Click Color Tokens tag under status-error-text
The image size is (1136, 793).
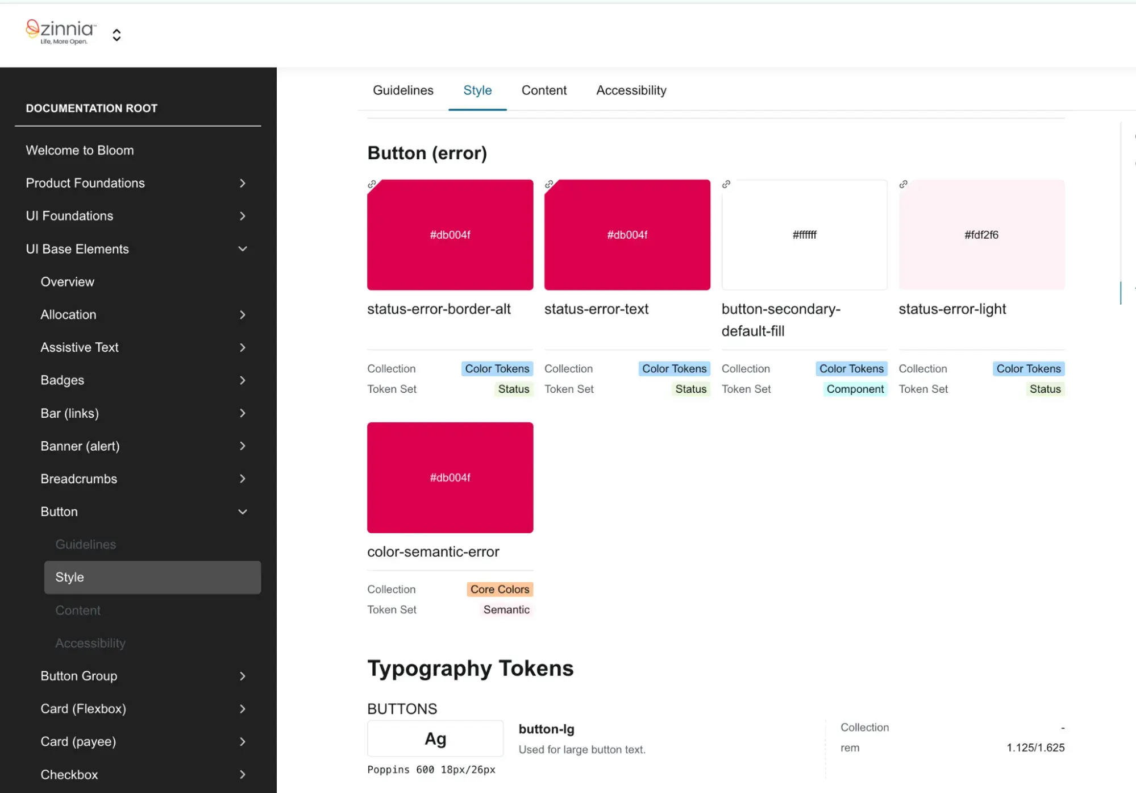(675, 369)
